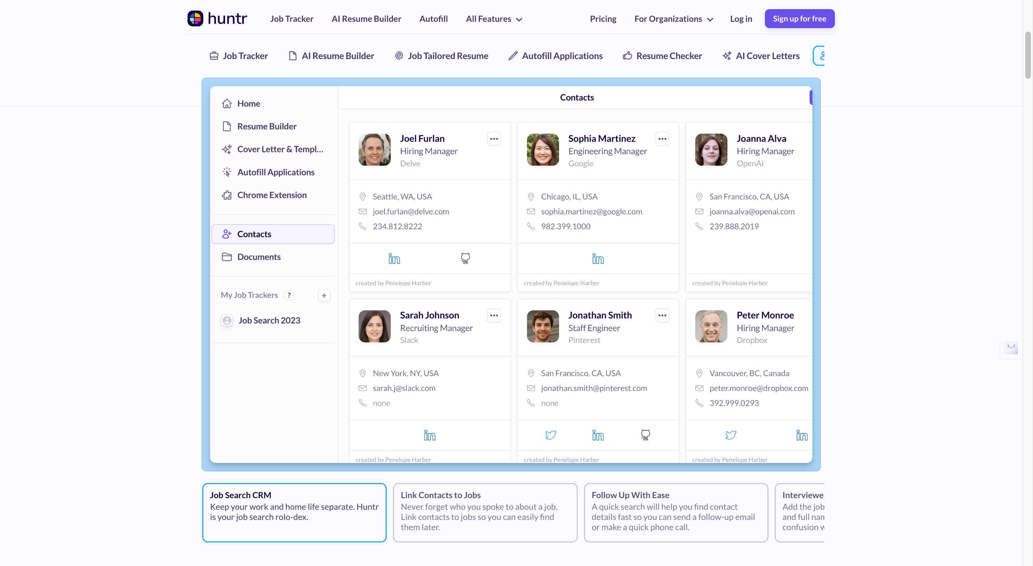Click the Joanna Alva contact name
Screen dimensions: 1033x566
761,139
